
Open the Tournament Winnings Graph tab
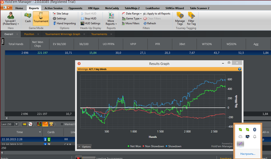[63, 34]
